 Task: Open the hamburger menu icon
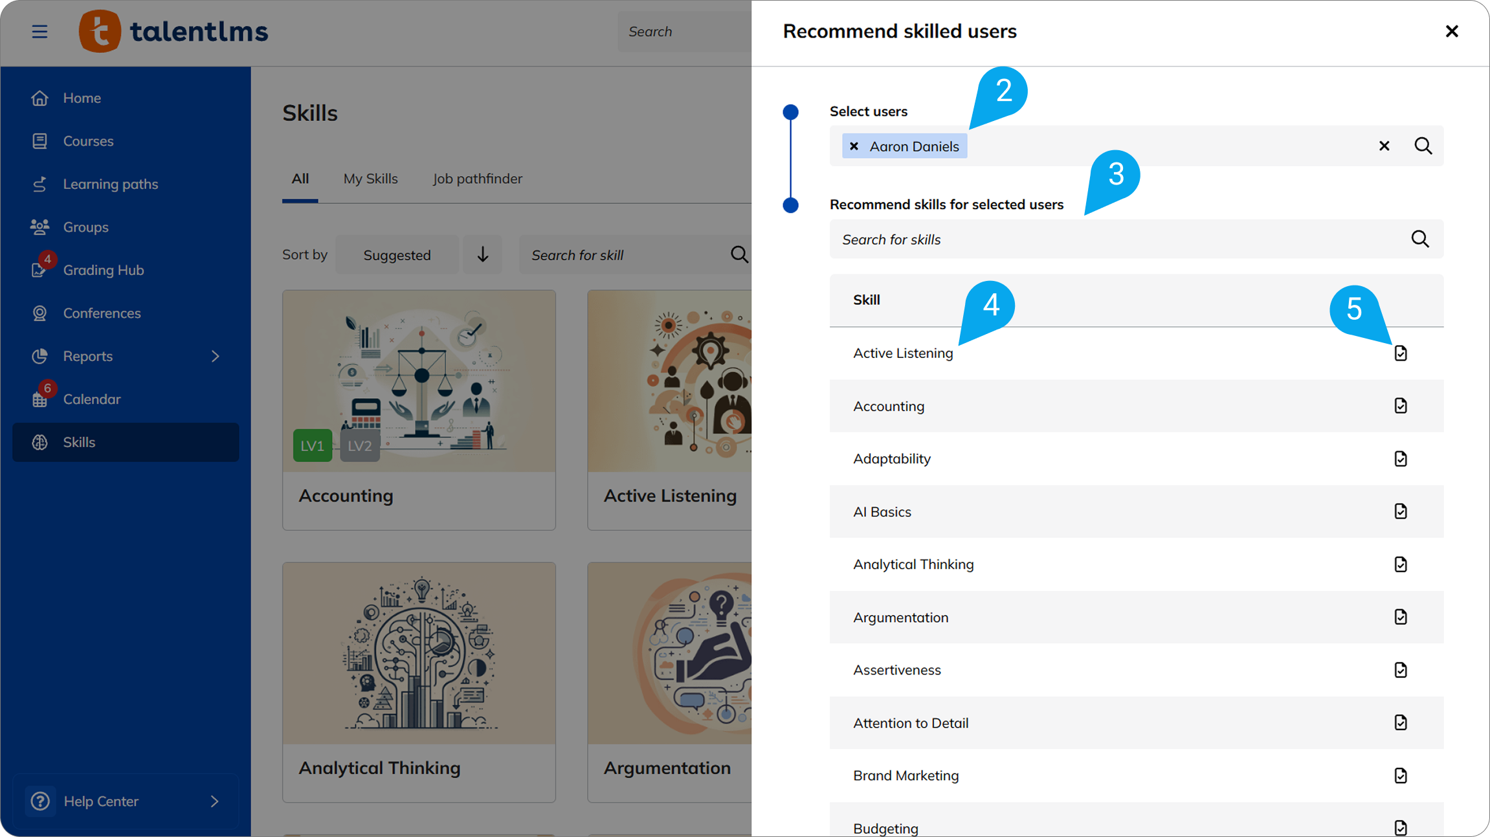[x=39, y=31]
